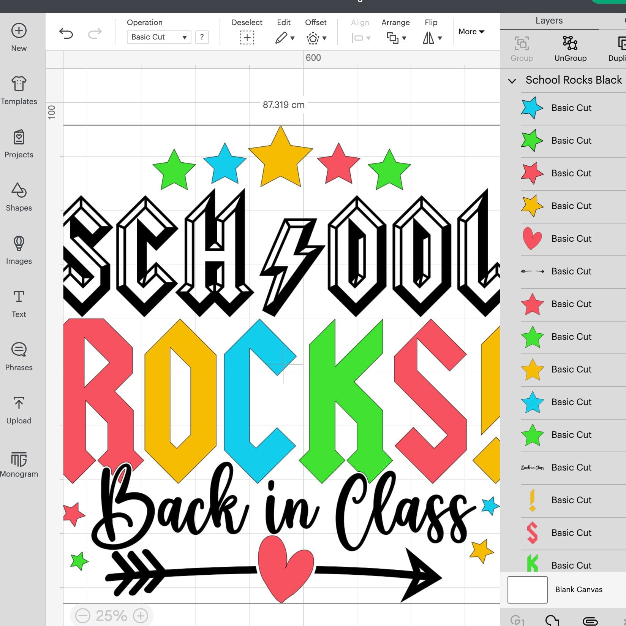The width and height of the screenshot is (626, 626).
Task: Select the Edit pencil tool
Action: [x=283, y=37]
